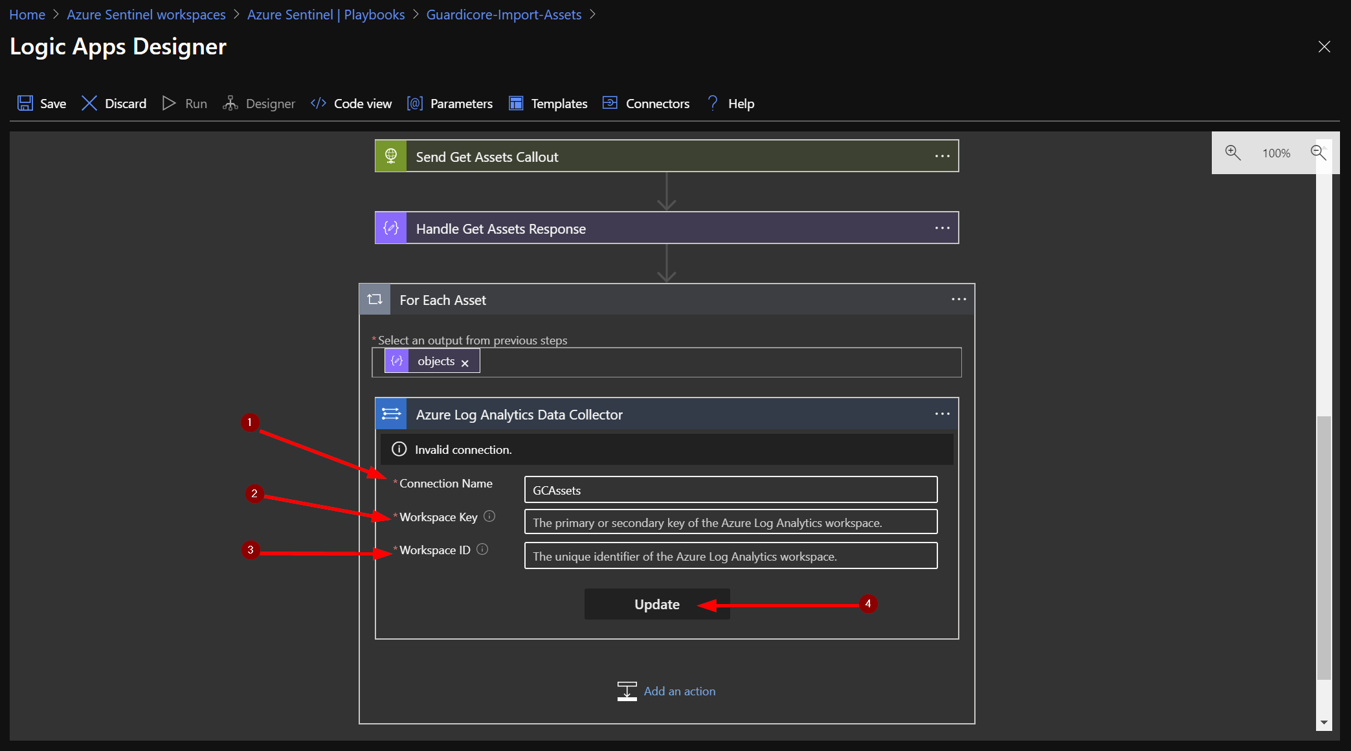The height and width of the screenshot is (751, 1351).
Task: Click the Send Get Assets Callout step expander
Action: [x=665, y=156]
